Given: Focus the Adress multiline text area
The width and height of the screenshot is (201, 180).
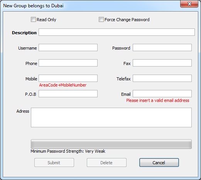Looking at the screenshot, I should [111, 118].
